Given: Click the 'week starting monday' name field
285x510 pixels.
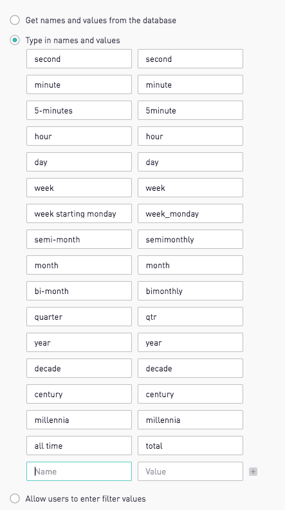Looking at the screenshot, I should pyautogui.click(x=79, y=213).
